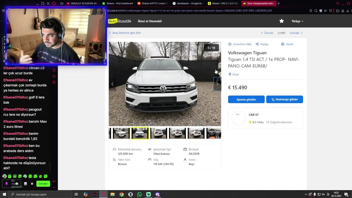
Task: Show next photo with right arrow on image
Action: (x=217, y=84)
